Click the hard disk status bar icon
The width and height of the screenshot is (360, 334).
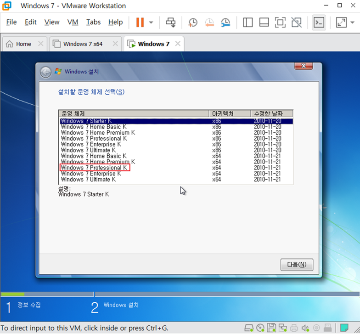[x=249, y=328]
